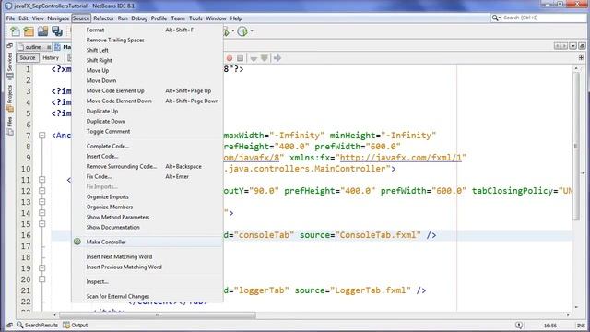Screen dimensions: 590x332
Task: Select Duplicate Down menu entry
Action: click(147, 121)
